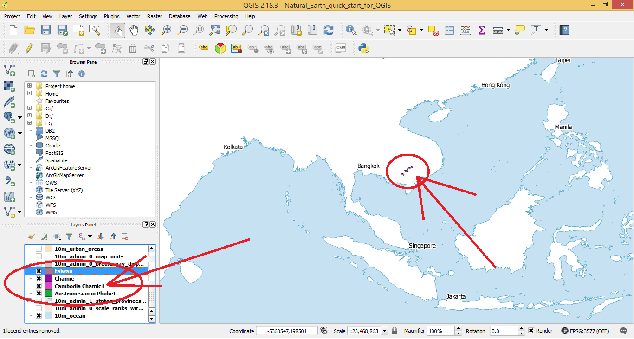Open the Processing menu
This screenshot has height=339, width=634.
(226, 16)
